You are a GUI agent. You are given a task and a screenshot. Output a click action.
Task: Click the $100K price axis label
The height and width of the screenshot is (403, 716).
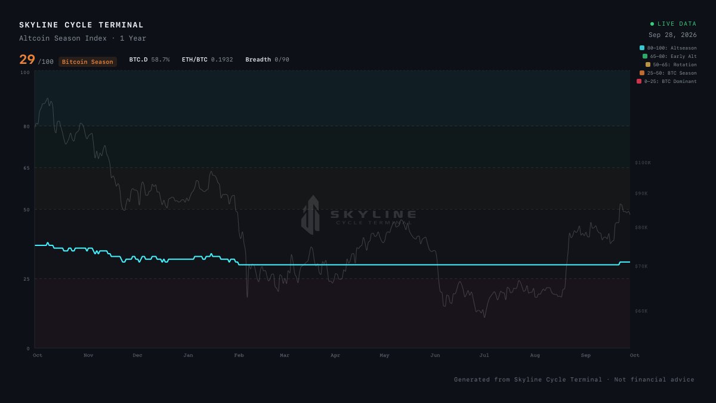(x=643, y=162)
